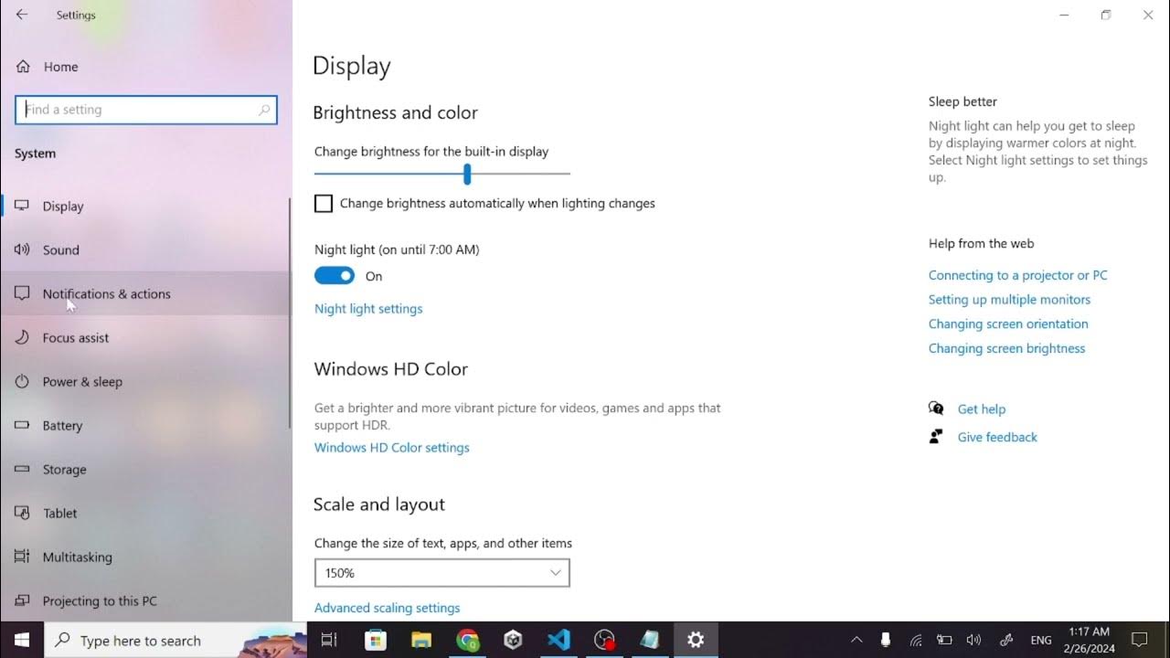Click the Power & sleep icon
This screenshot has width=1170, height=658.
click(22, 381)
